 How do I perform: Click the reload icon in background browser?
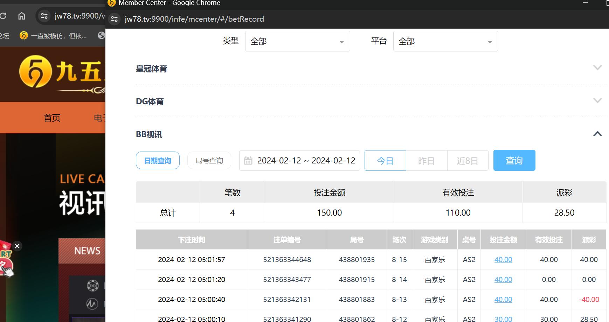(3, 16)
